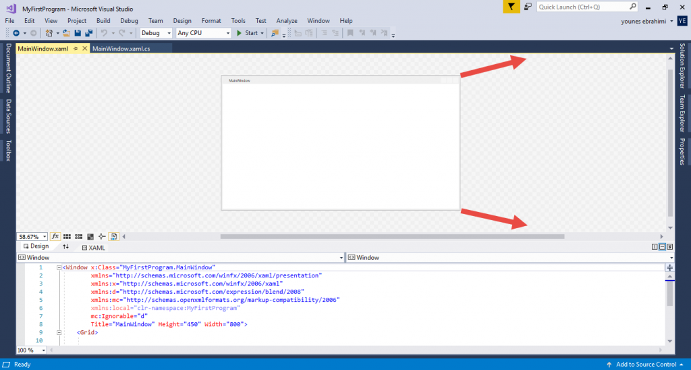Expand the 58.67% zoom dropdown
This screenshot has height=370, width=691.
coord(45,237)
